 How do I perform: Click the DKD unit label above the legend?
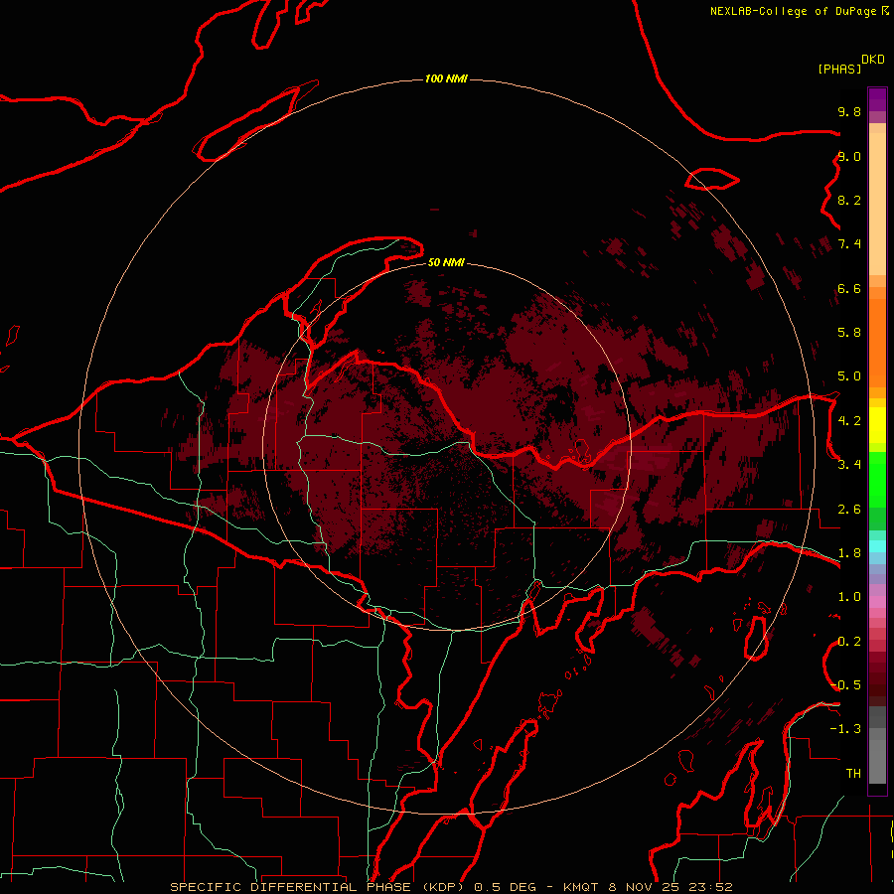873,60
